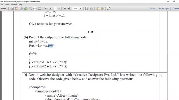Print the document with printer icon
The height and width of the screenshot is (100, 179).
pyautogui.click(x=35, y=9)
